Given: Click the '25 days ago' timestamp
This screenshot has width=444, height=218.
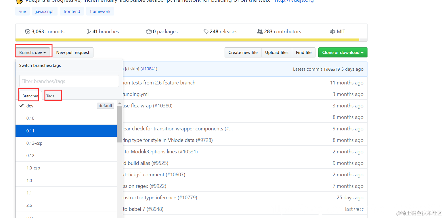Looking at the screenshot, I should 350,198.
